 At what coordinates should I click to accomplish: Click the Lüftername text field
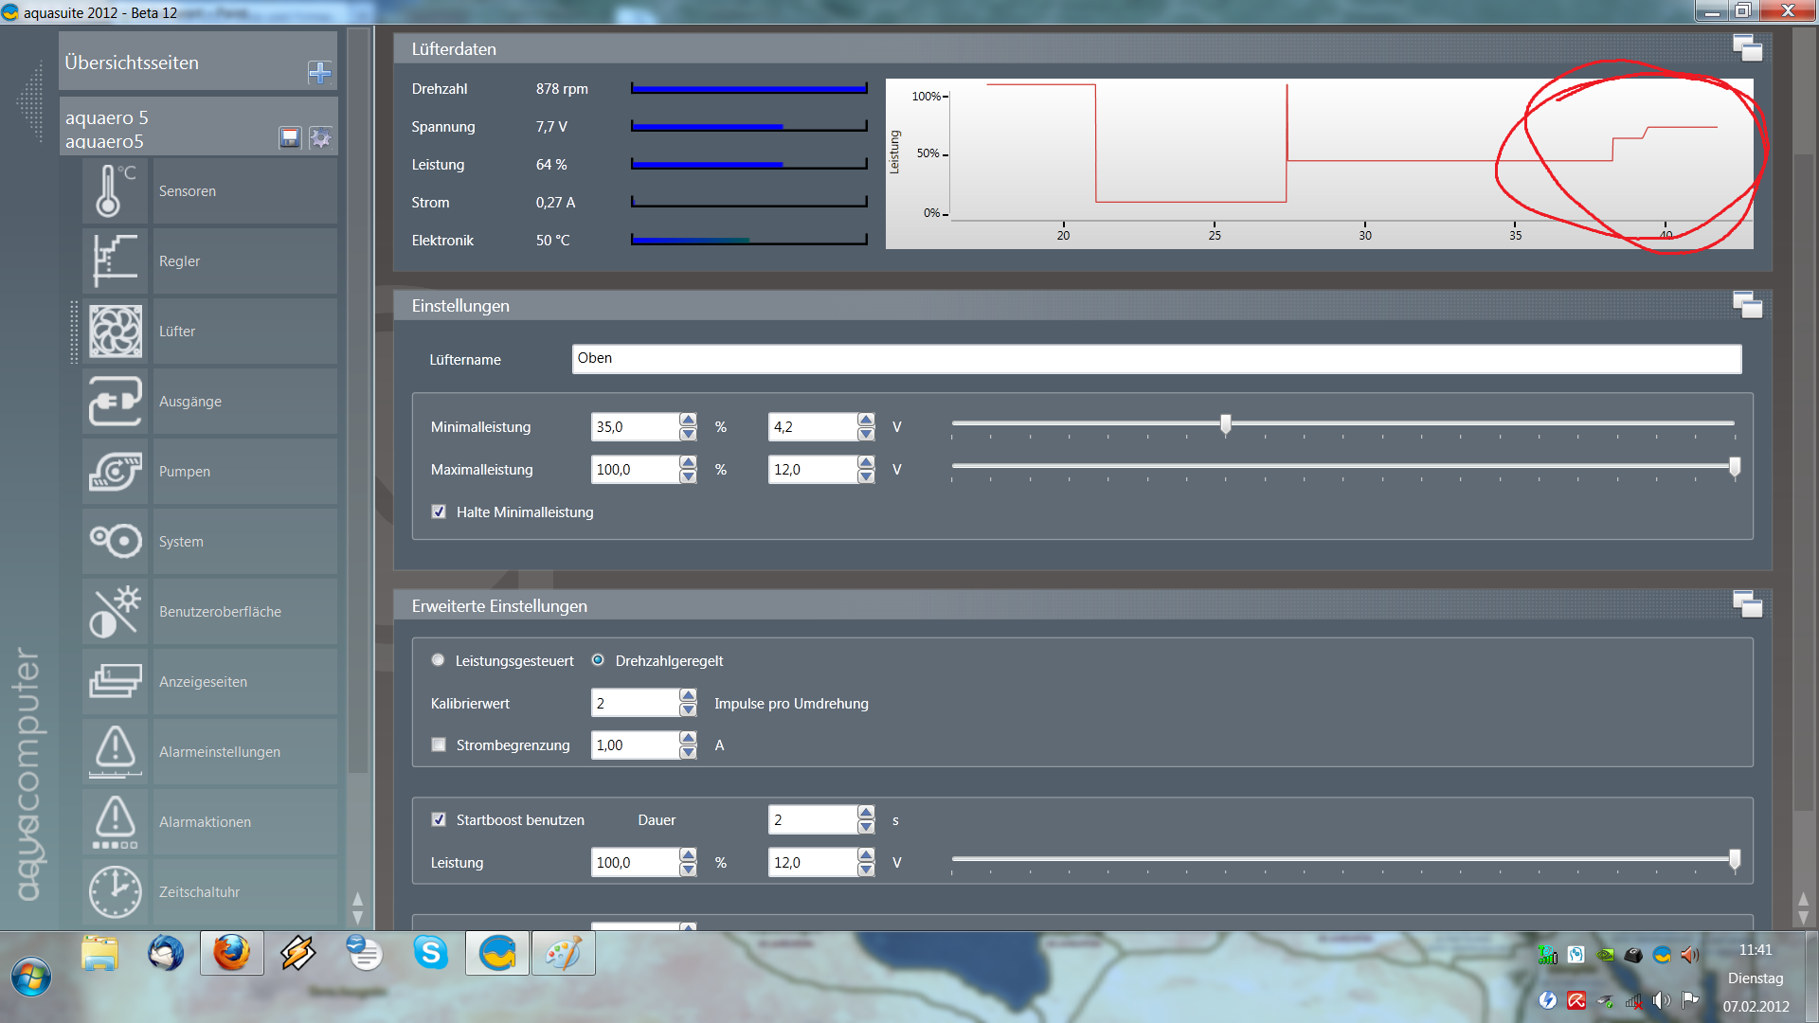coord(1156,359)
